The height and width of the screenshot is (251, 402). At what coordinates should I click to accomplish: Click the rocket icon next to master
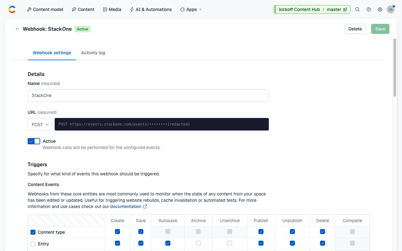[x=345, y=9]
